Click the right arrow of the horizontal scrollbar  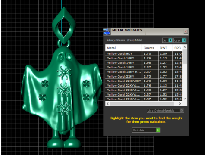(x=180, y=103)
